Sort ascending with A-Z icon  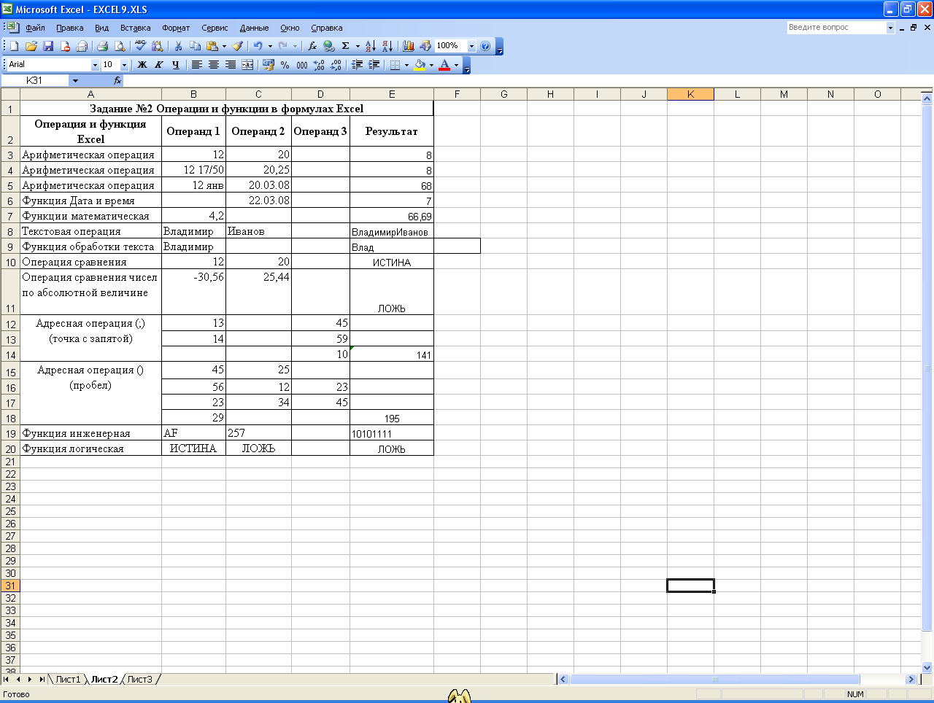point(370,46)
